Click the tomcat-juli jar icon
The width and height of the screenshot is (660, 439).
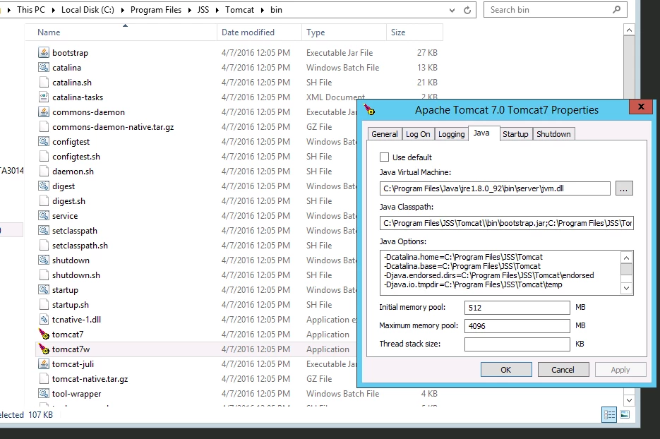coord(44,363)
